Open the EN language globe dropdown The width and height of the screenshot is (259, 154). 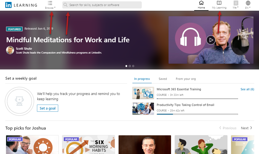248,3
